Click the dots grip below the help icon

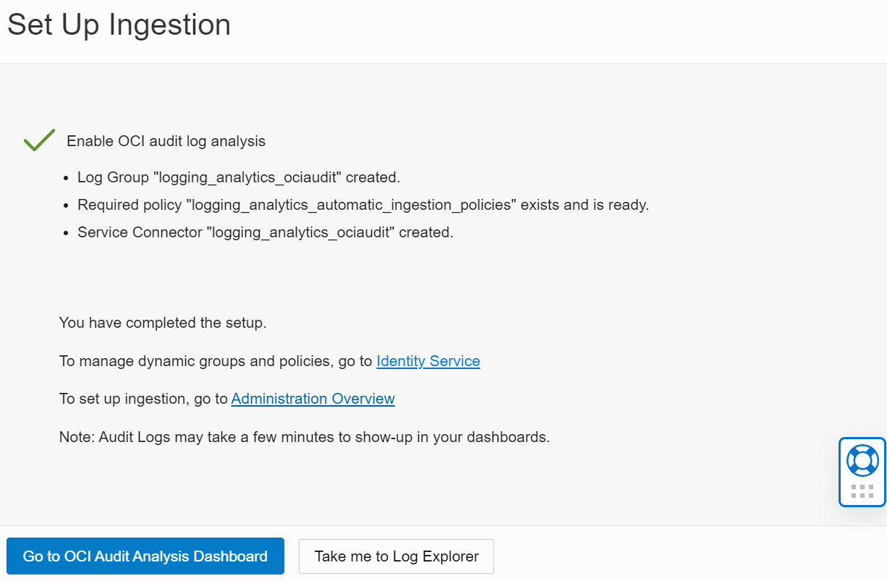tap(862, 492)
